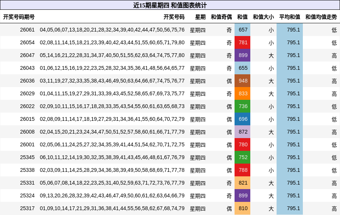Screen dimensions: 340x215
Task: Click the green sum value cell 752
Action: tap(242, 157)
